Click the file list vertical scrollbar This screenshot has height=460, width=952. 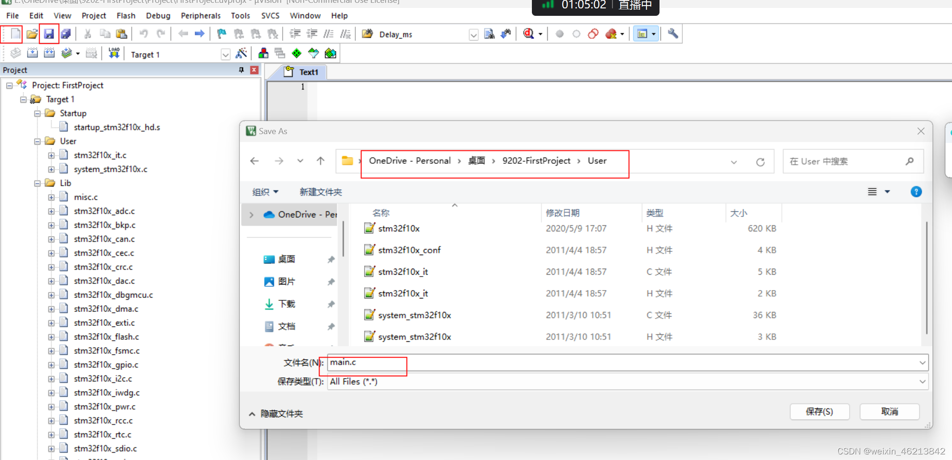pos(927,277)
